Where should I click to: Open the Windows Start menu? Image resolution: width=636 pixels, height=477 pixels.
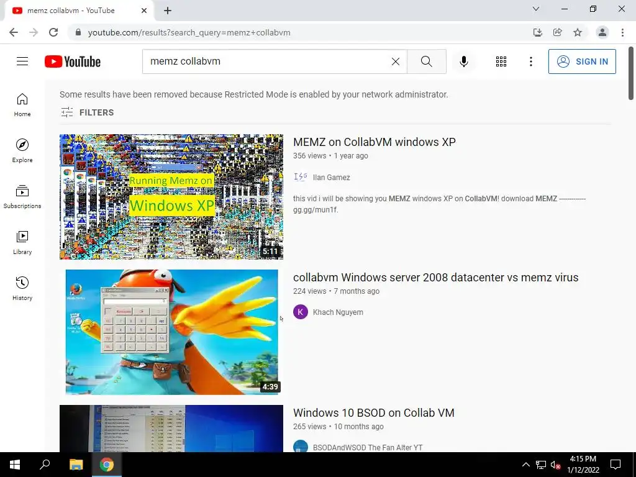(15, 465)
